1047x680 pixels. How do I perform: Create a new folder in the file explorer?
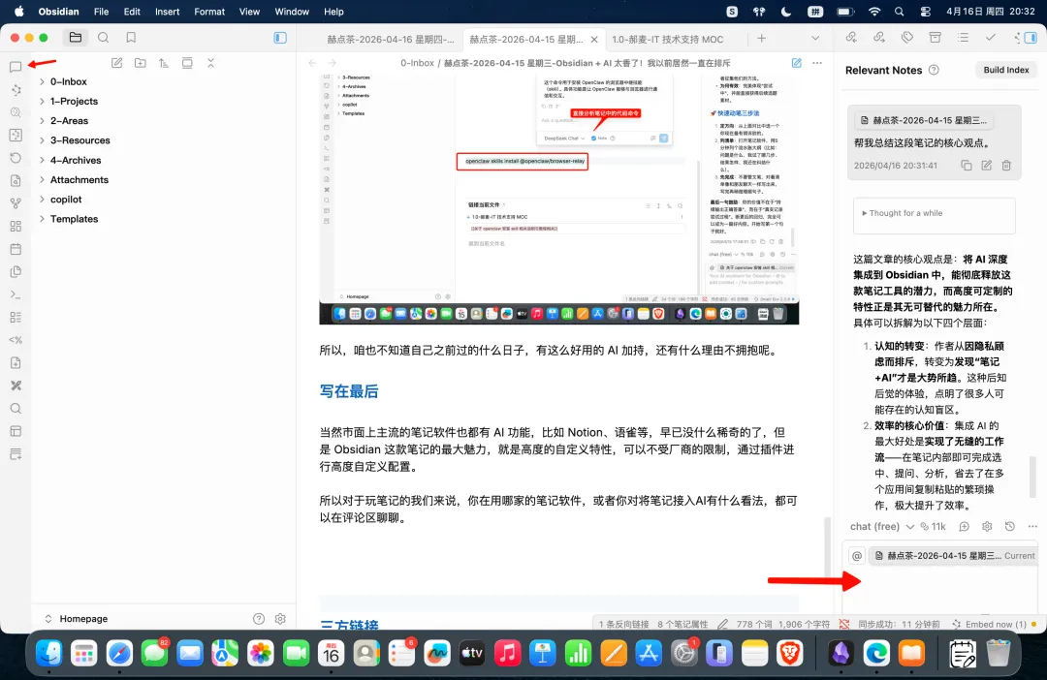[141, 63]
